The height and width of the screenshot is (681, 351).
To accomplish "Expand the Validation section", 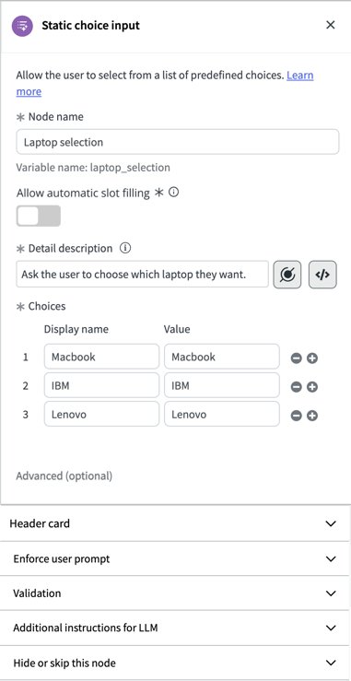I will click(x=175, y=593).
